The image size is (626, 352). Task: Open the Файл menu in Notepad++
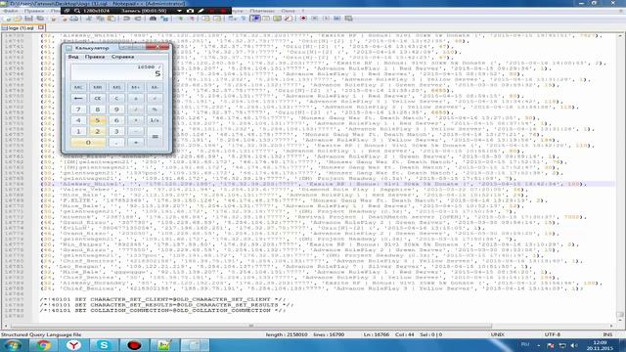tap(11, 11)
